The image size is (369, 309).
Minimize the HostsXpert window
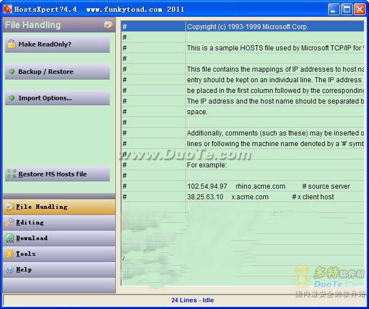334,10
